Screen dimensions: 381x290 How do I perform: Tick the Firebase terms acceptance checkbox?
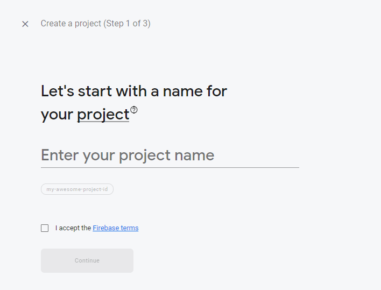[45, 228]
